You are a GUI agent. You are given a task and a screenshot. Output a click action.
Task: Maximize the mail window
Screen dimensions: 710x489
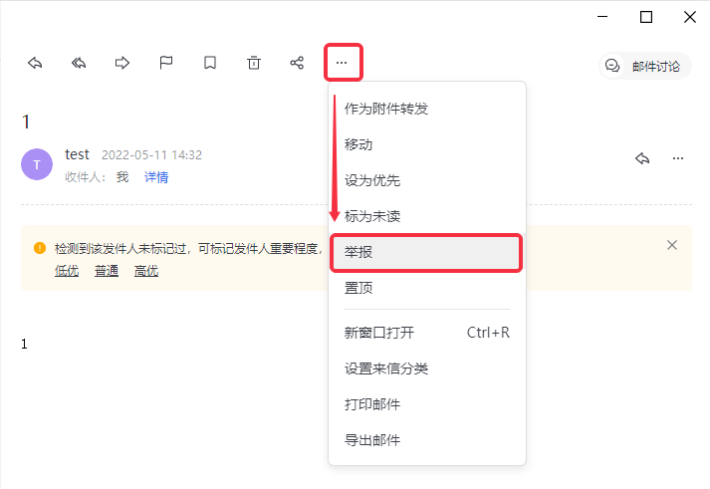[x=646, y=17]
